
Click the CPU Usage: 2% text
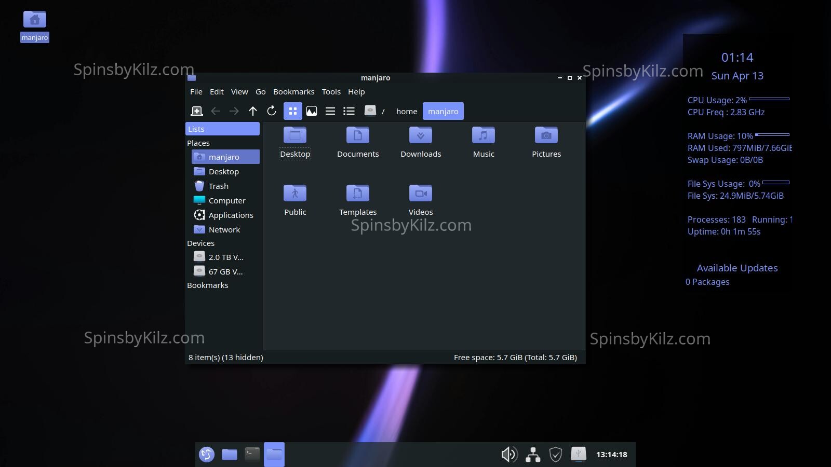click(x=717, y=100)
